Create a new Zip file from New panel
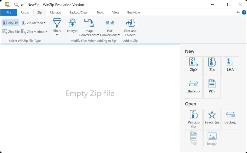This screenshot has width=247, height=153. pyautogui.click(x=212, y=67)
